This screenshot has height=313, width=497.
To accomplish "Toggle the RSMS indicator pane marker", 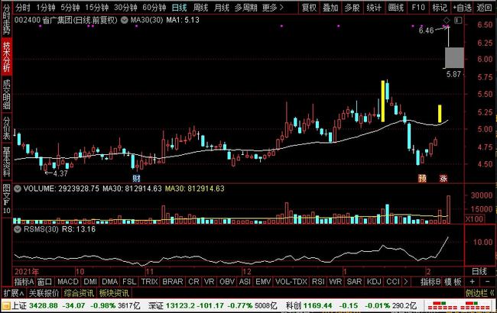I will pos(18,227).
